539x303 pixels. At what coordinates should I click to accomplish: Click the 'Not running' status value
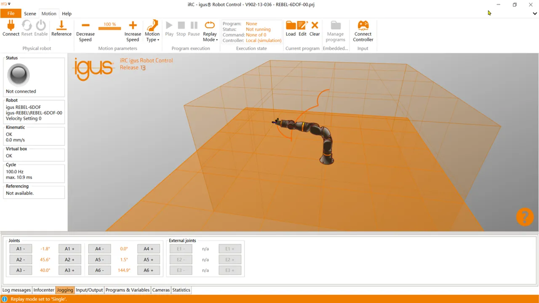coord(258,29)
